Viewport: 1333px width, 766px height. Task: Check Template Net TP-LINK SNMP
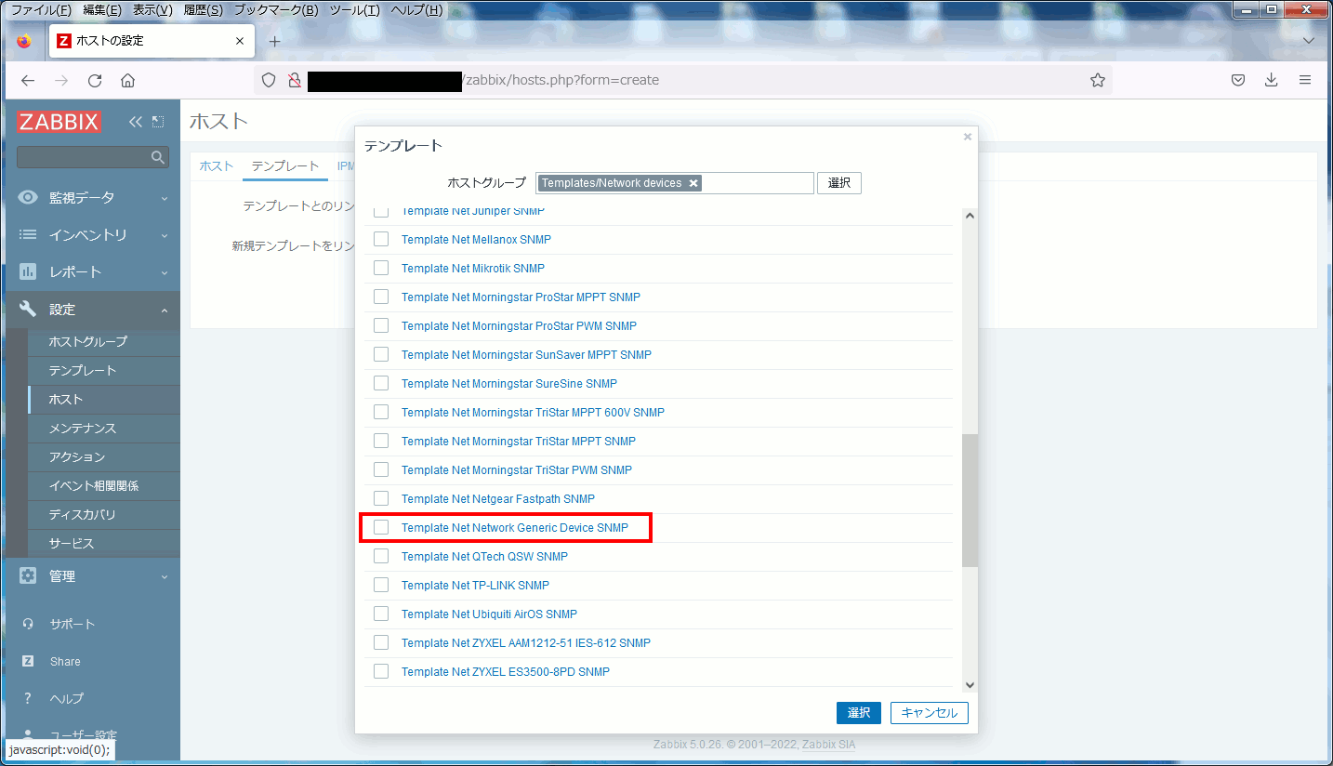coord(381,585)
